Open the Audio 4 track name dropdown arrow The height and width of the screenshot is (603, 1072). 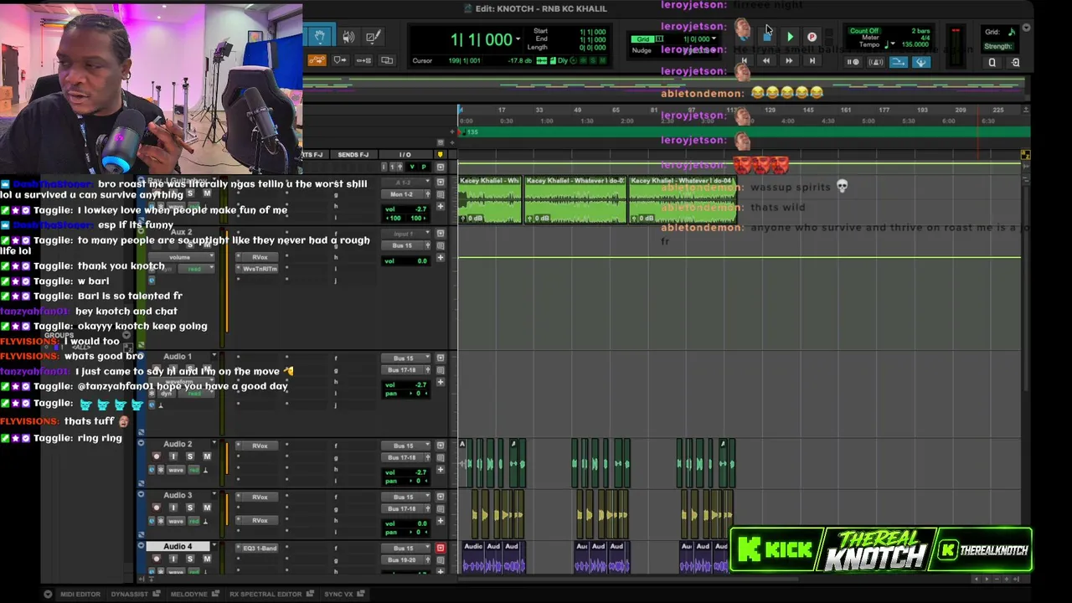point(214,546)
